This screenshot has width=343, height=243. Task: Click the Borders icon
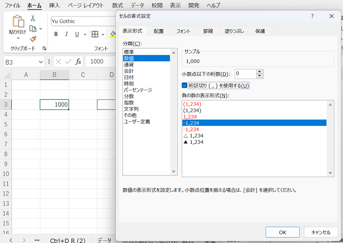(95, 34)
